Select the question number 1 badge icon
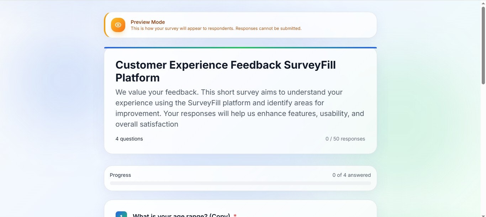This screenshot has height=217, width=486. pyautogui.click(x=121, y=215)
